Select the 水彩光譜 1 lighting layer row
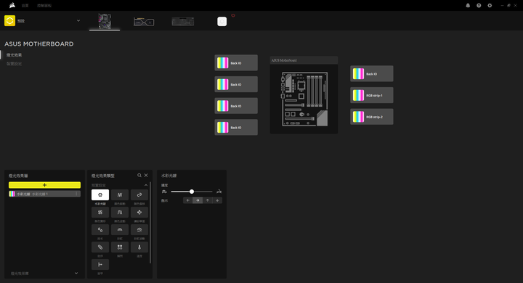This screenshot has width=523, height=283. click(45, 194)
